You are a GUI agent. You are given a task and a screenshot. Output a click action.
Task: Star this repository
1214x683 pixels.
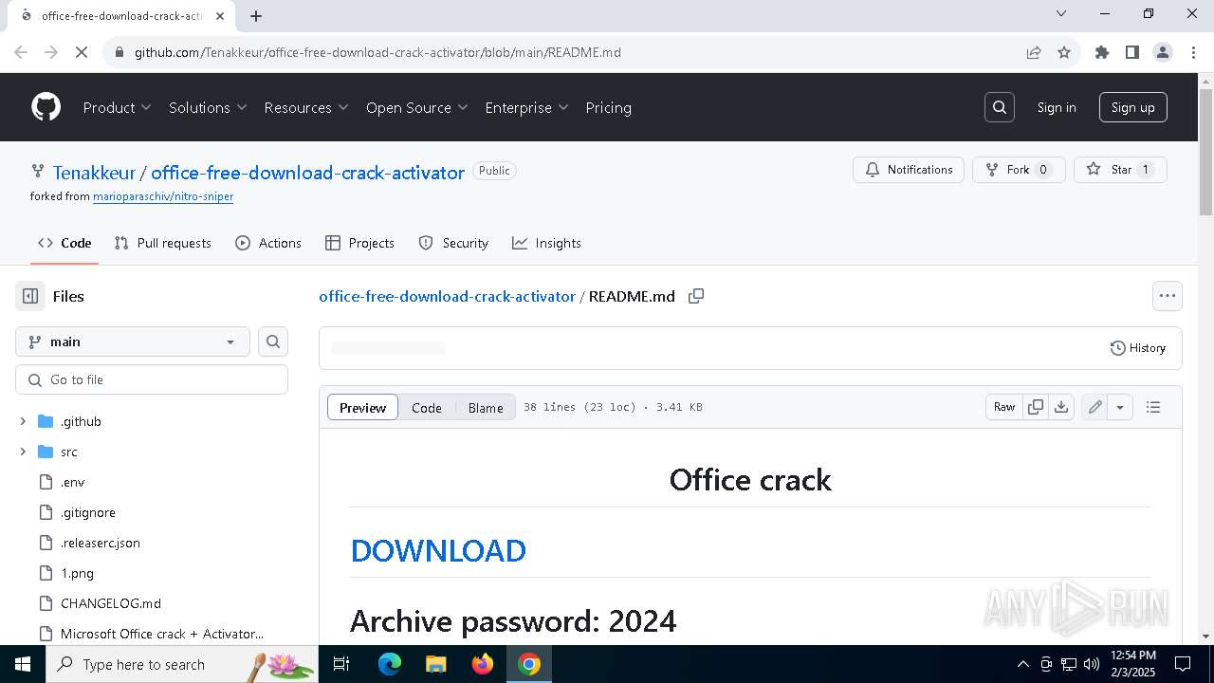tap(1120, 170)
